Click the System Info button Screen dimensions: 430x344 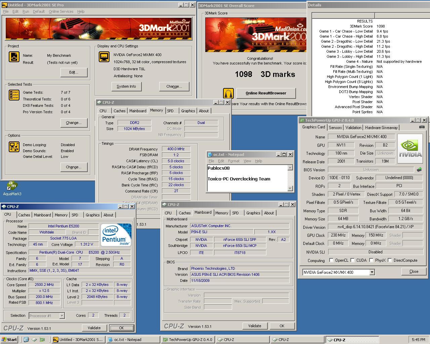coord(126,86)
